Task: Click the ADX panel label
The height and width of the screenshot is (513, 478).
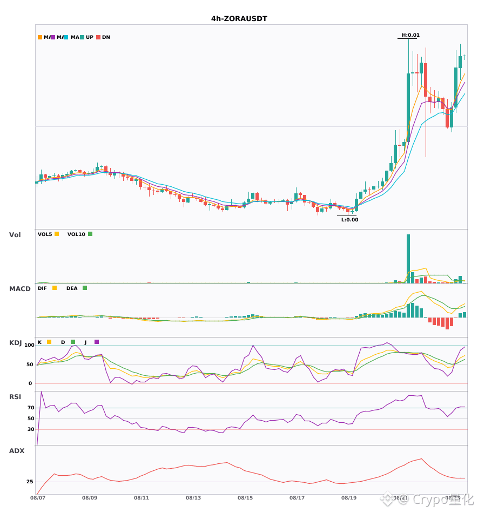Action: [17, 451]
